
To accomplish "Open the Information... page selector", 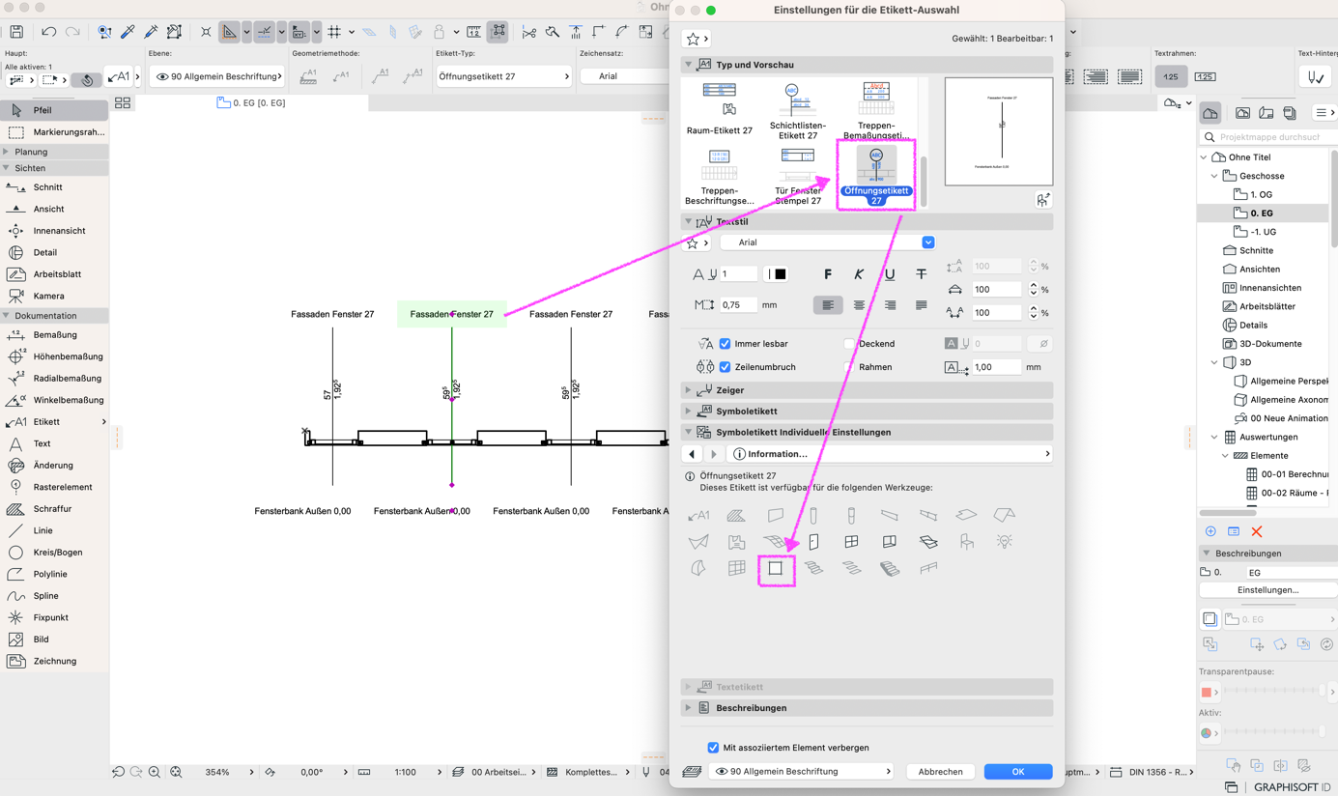I will pyautogui.click(x=890, y=454).
